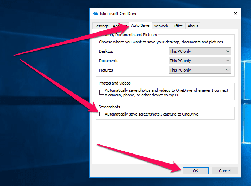This screenshot has width=251, height=186.
Task: Click the Screenshots group heading
Action: 109,107
